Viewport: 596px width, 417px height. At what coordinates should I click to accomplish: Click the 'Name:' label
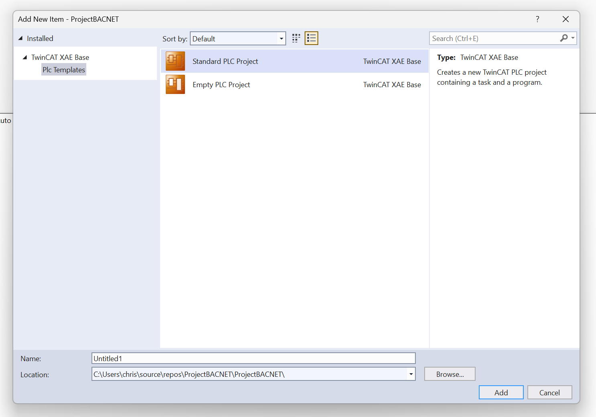31,359
